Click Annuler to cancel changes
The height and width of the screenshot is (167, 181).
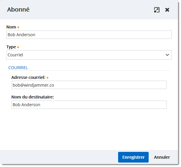click(162, 157)
